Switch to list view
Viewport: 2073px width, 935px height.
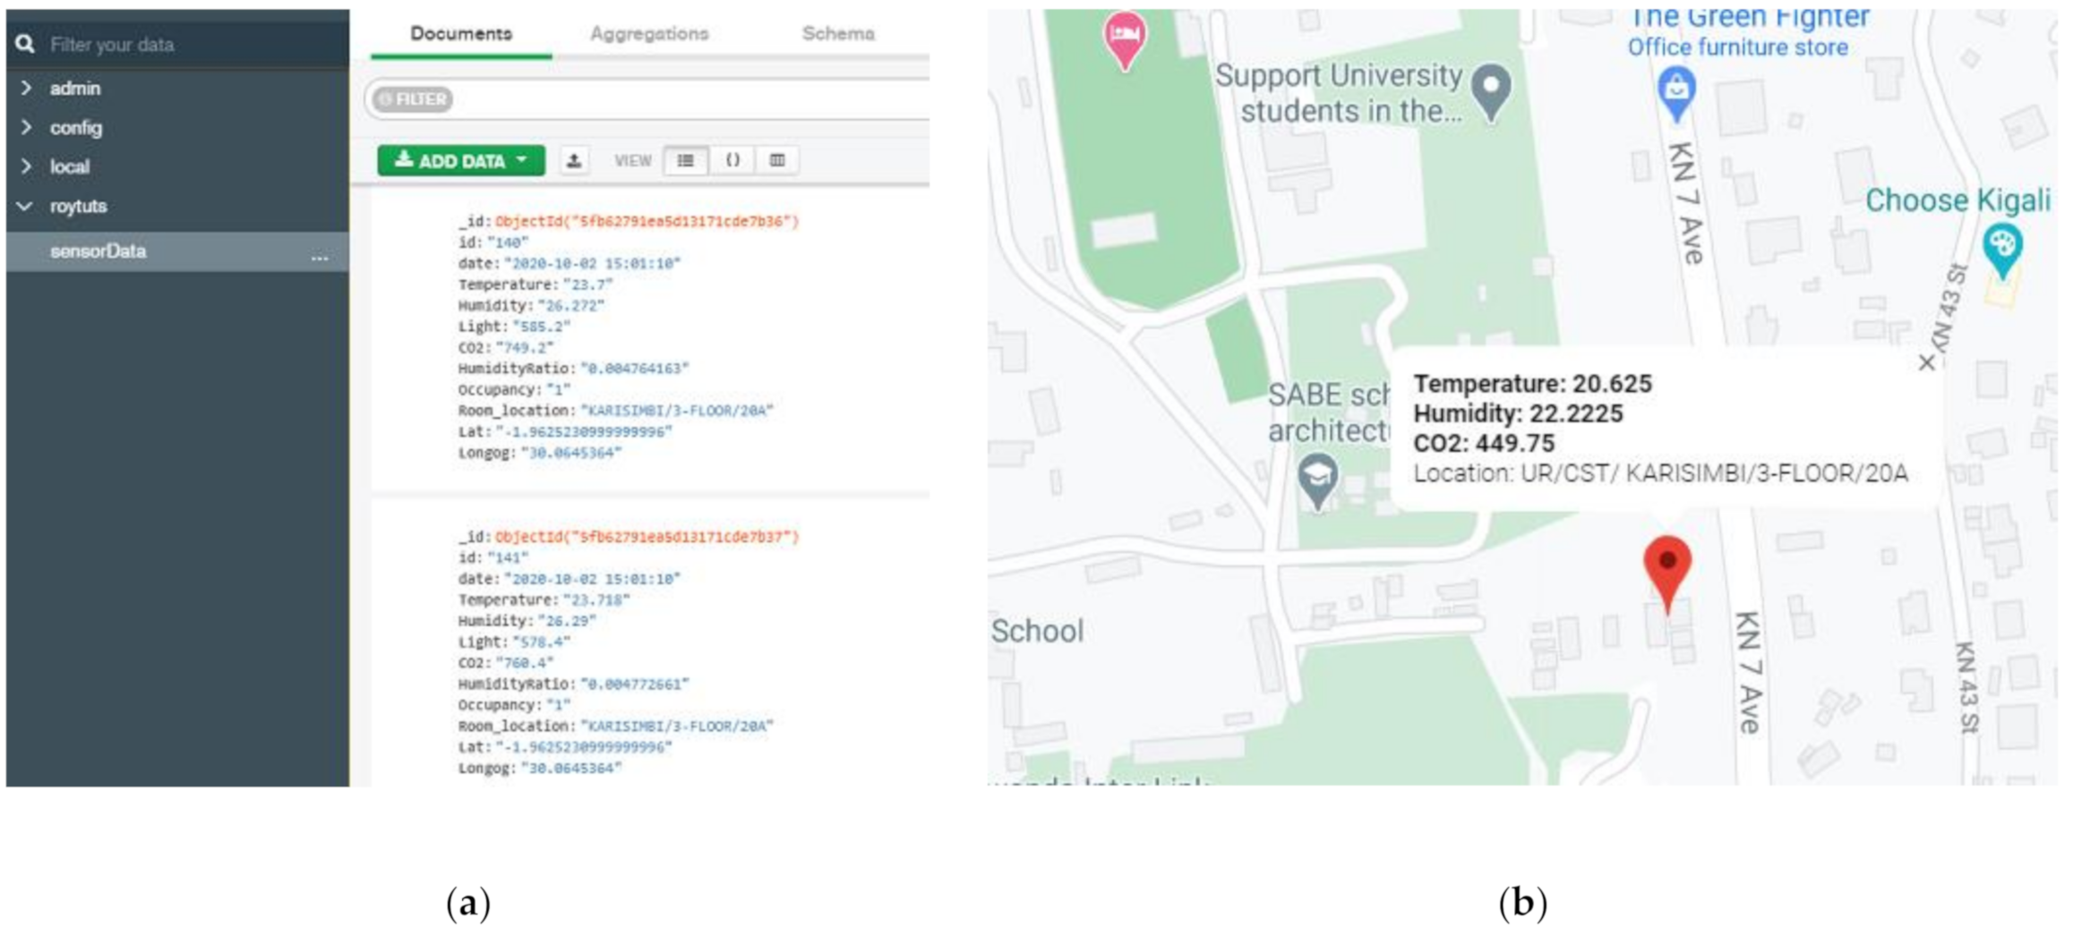pyautogui.click(x=686, y=160)
